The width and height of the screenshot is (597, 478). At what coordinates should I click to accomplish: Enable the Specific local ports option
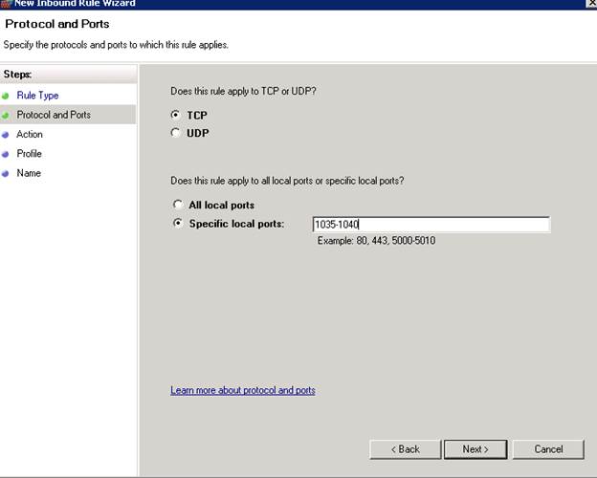click(178, 224)
